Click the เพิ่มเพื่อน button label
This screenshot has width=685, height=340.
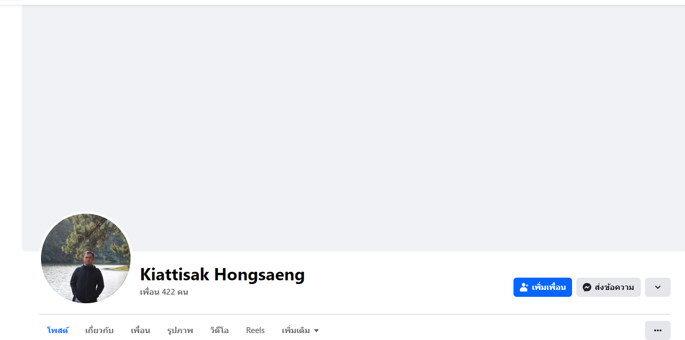[549, 287]
